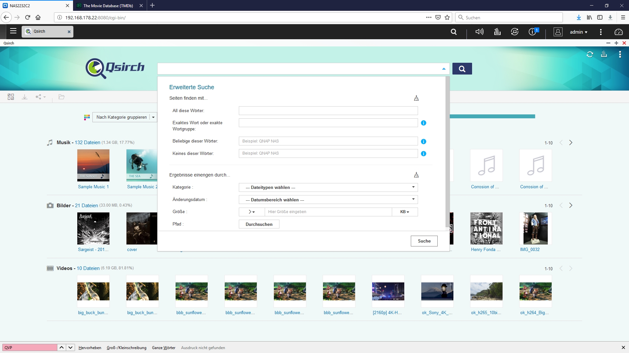Open the QTS dashboard gauge icon
629x353 pixels.
pos(619,32)
